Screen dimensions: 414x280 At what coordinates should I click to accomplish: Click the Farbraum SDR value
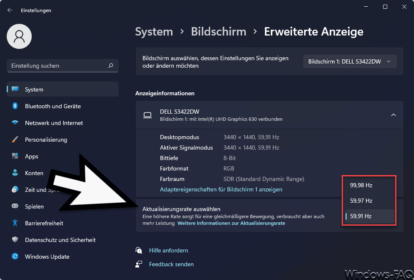point(264,179)
